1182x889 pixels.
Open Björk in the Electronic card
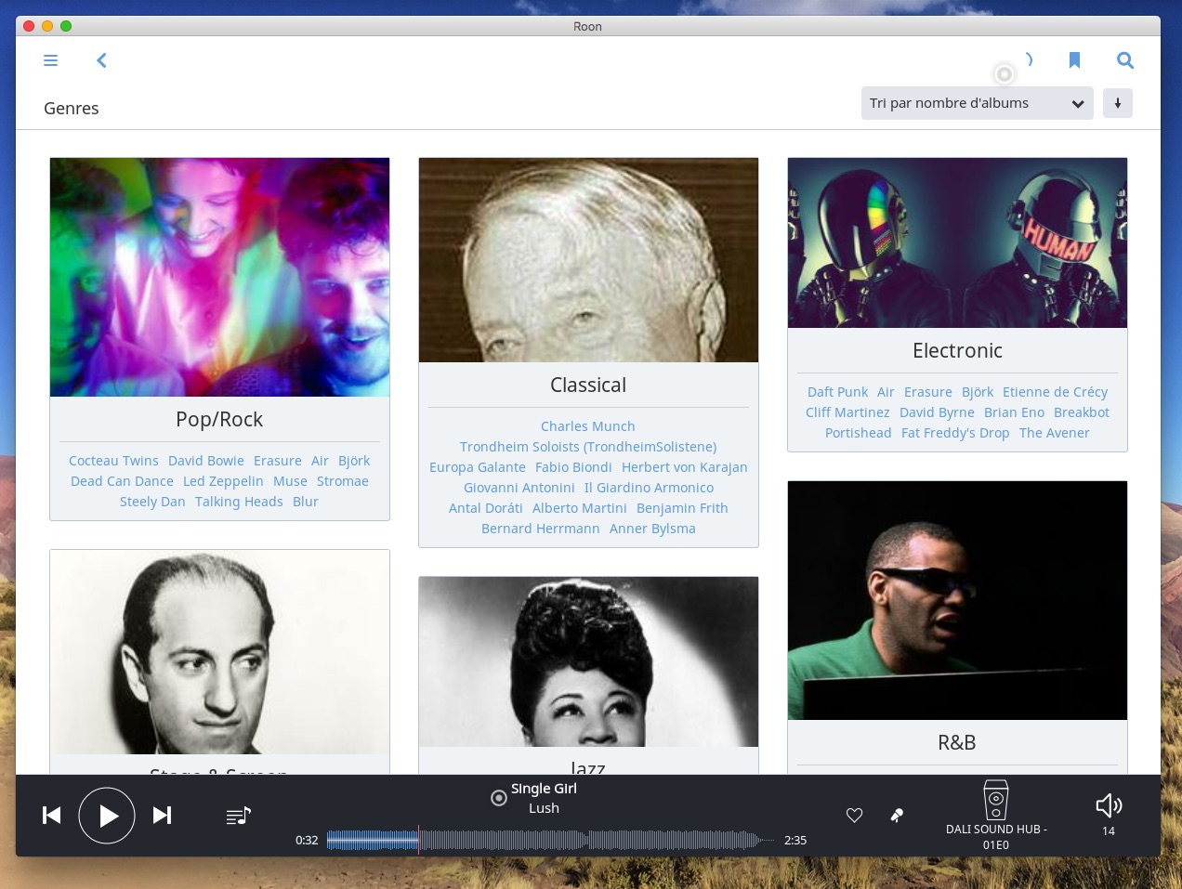tap(978, 392)
